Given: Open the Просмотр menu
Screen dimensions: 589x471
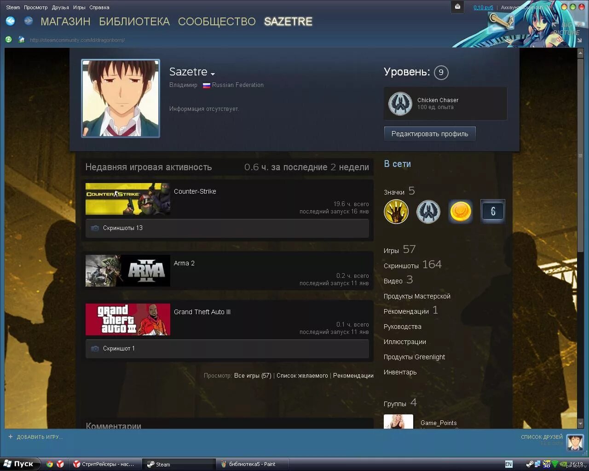Looking at the screenshot, I should (36, 7).
